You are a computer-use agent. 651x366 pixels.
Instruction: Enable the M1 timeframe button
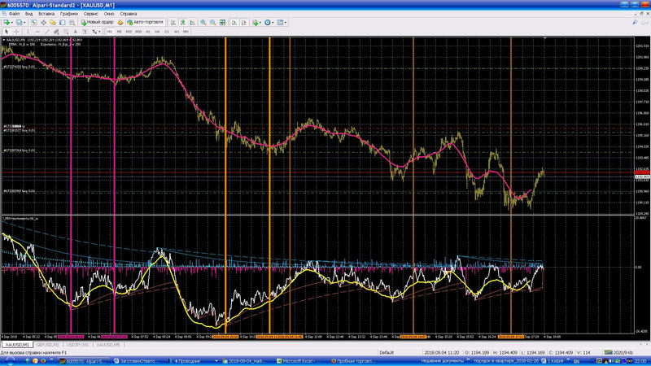tap(110, 31)
